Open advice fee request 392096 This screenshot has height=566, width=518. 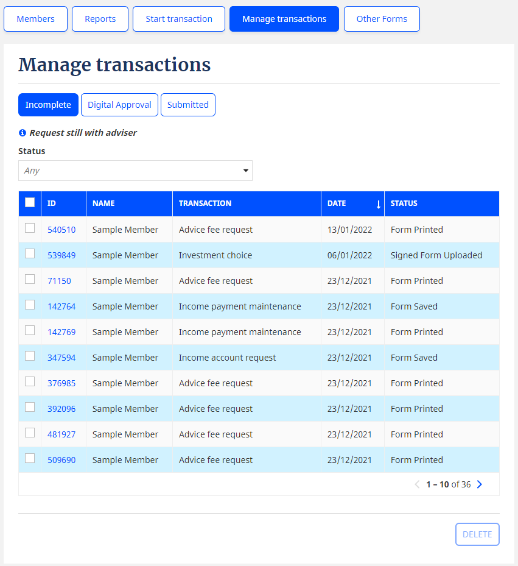point(61,409)
